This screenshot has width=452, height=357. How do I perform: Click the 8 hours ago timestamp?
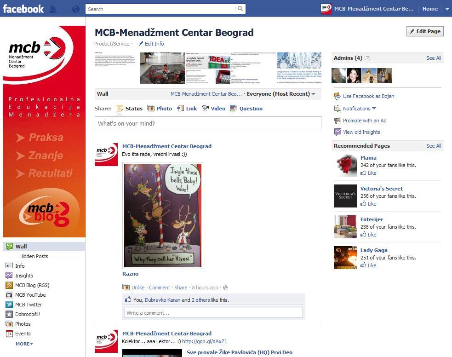[205, 288]
